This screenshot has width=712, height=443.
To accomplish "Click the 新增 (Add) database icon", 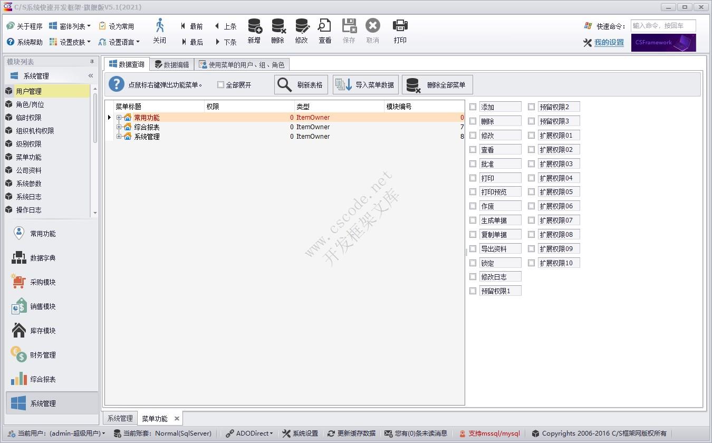I will tap(254, 26).
